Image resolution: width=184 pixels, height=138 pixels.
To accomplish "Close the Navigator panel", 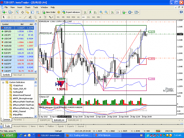I will [36, 79].
